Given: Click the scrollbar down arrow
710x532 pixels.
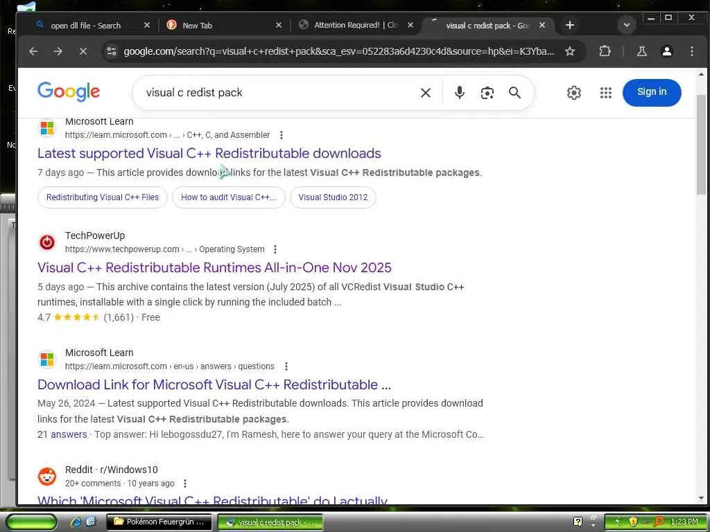Looking at the screenshot, I should point(701,499).
